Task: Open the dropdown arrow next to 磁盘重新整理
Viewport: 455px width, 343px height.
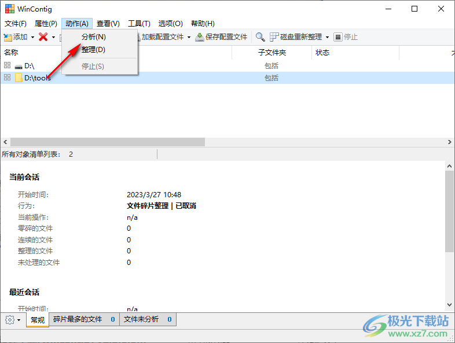Action: pos(327,37)
